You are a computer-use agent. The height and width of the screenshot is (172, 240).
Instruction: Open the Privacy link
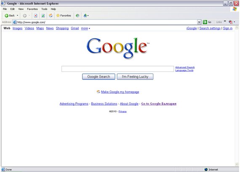123,111
